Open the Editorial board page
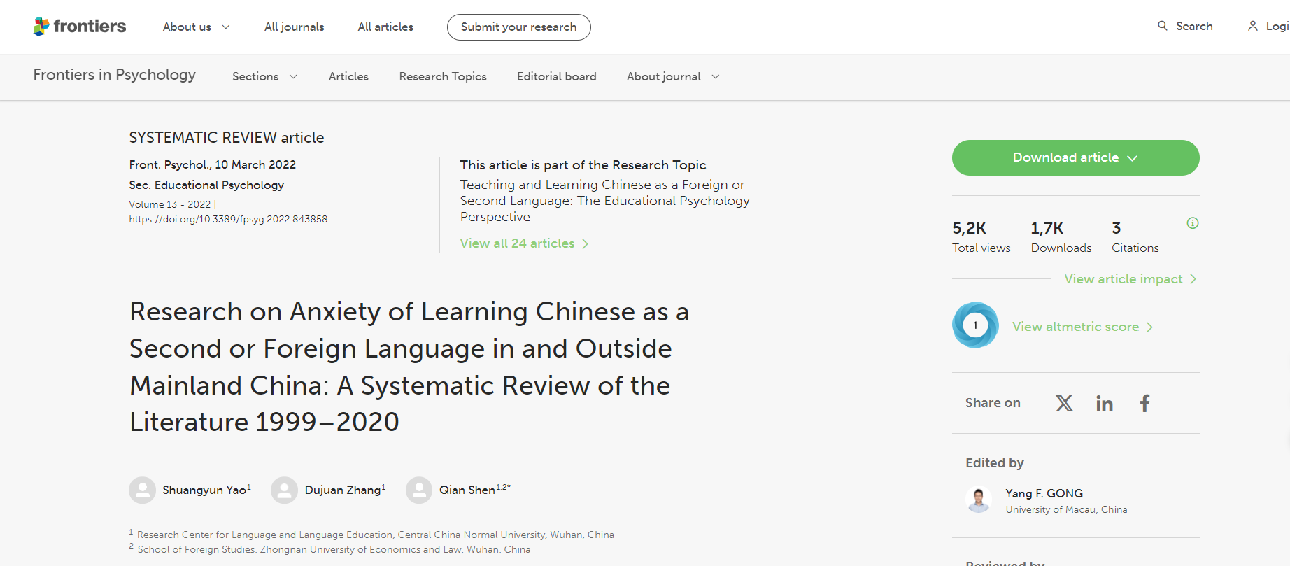Screen dimensions: 1290x566 pos(556,76)
